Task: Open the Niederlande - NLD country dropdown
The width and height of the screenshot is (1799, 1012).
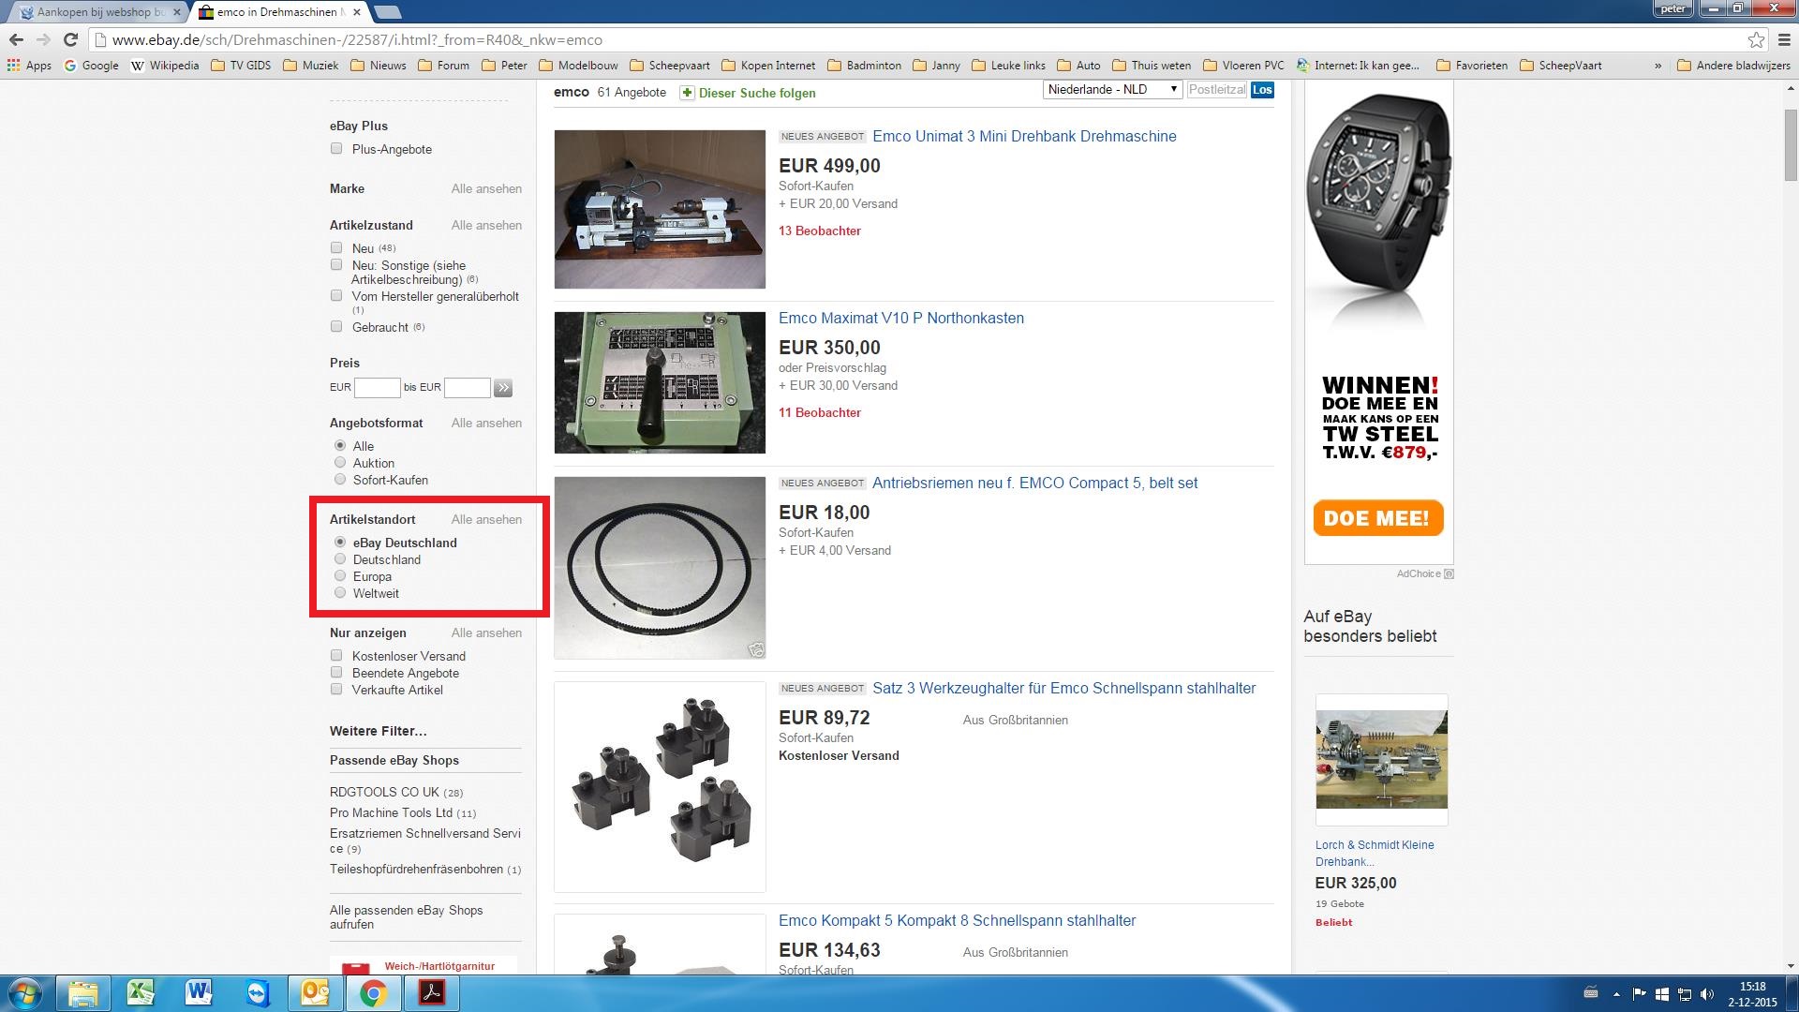Action: (x=1112, y=89)
